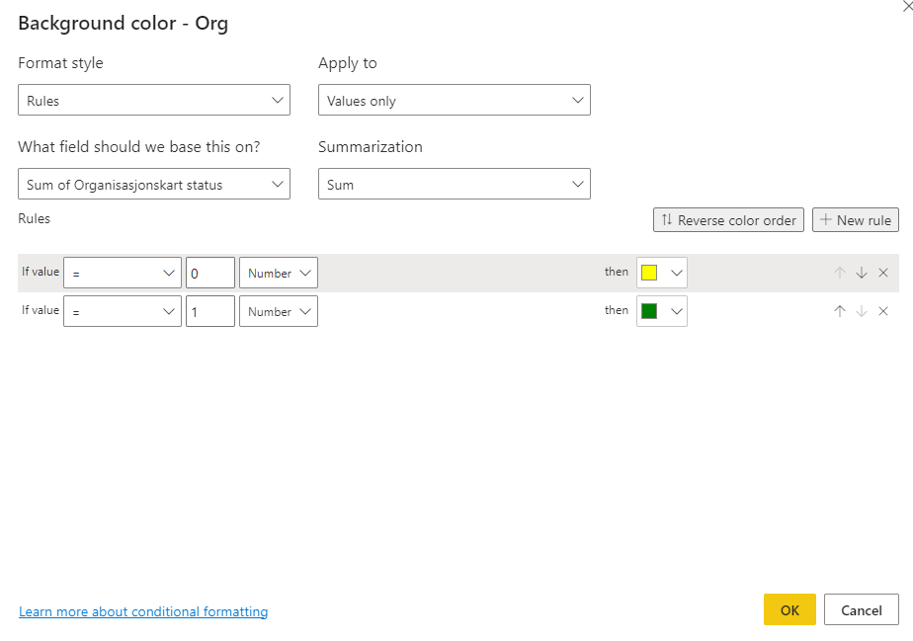Move the value 1 rule up
This screenshot has width=913, height=641.
[x=839, y=311]
